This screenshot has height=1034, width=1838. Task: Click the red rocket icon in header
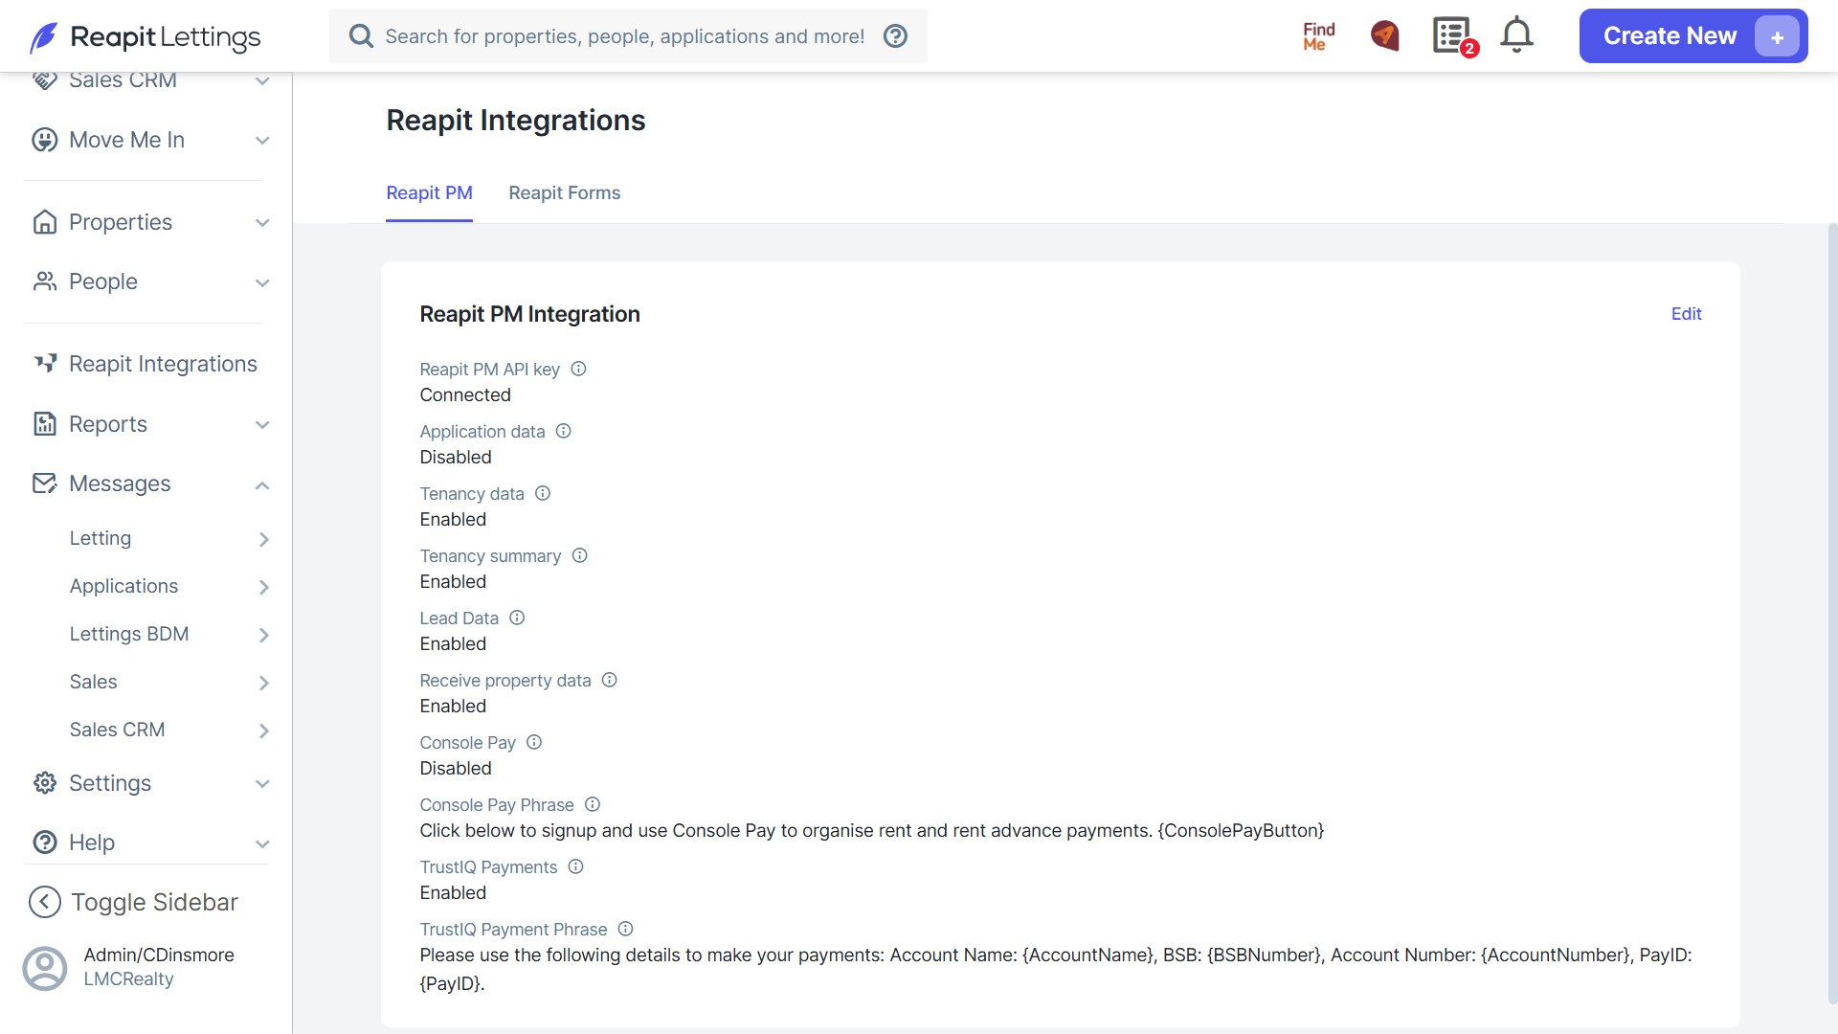tap(1384, 35)
